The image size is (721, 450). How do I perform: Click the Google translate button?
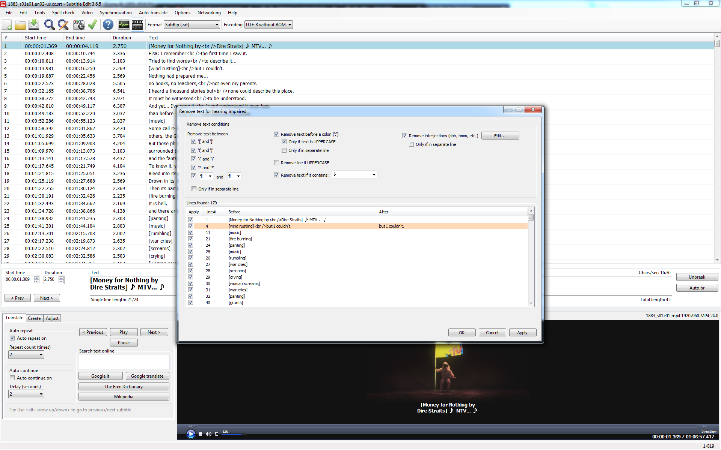coord(147,376)
